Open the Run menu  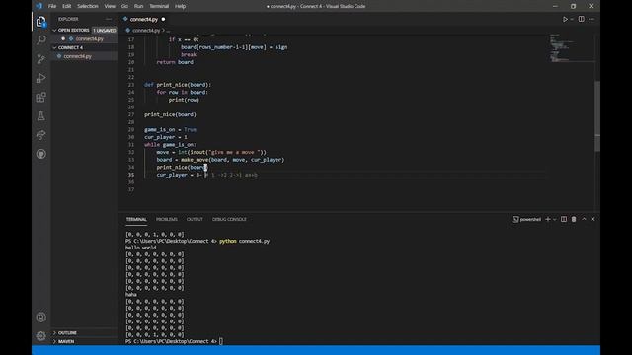pyautogui.click(x=138, y=6)
